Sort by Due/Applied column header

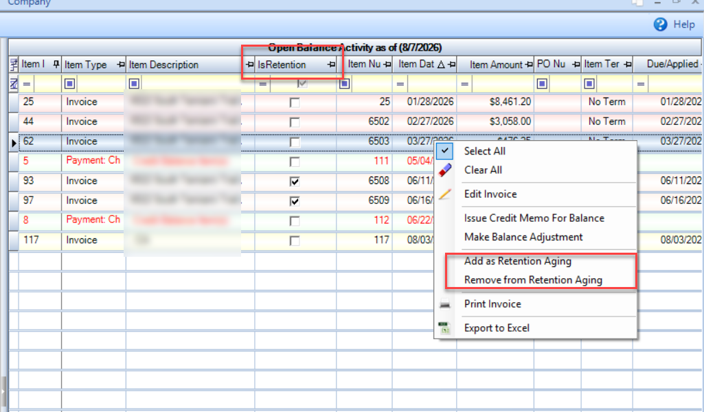pos(672,64)
